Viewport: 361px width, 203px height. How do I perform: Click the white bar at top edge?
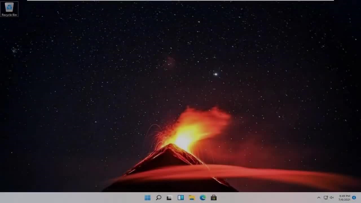(x=180, y=0)
